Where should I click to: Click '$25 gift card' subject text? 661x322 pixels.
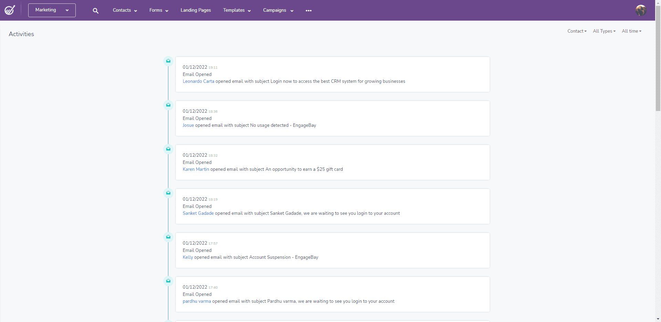point(330,169)
